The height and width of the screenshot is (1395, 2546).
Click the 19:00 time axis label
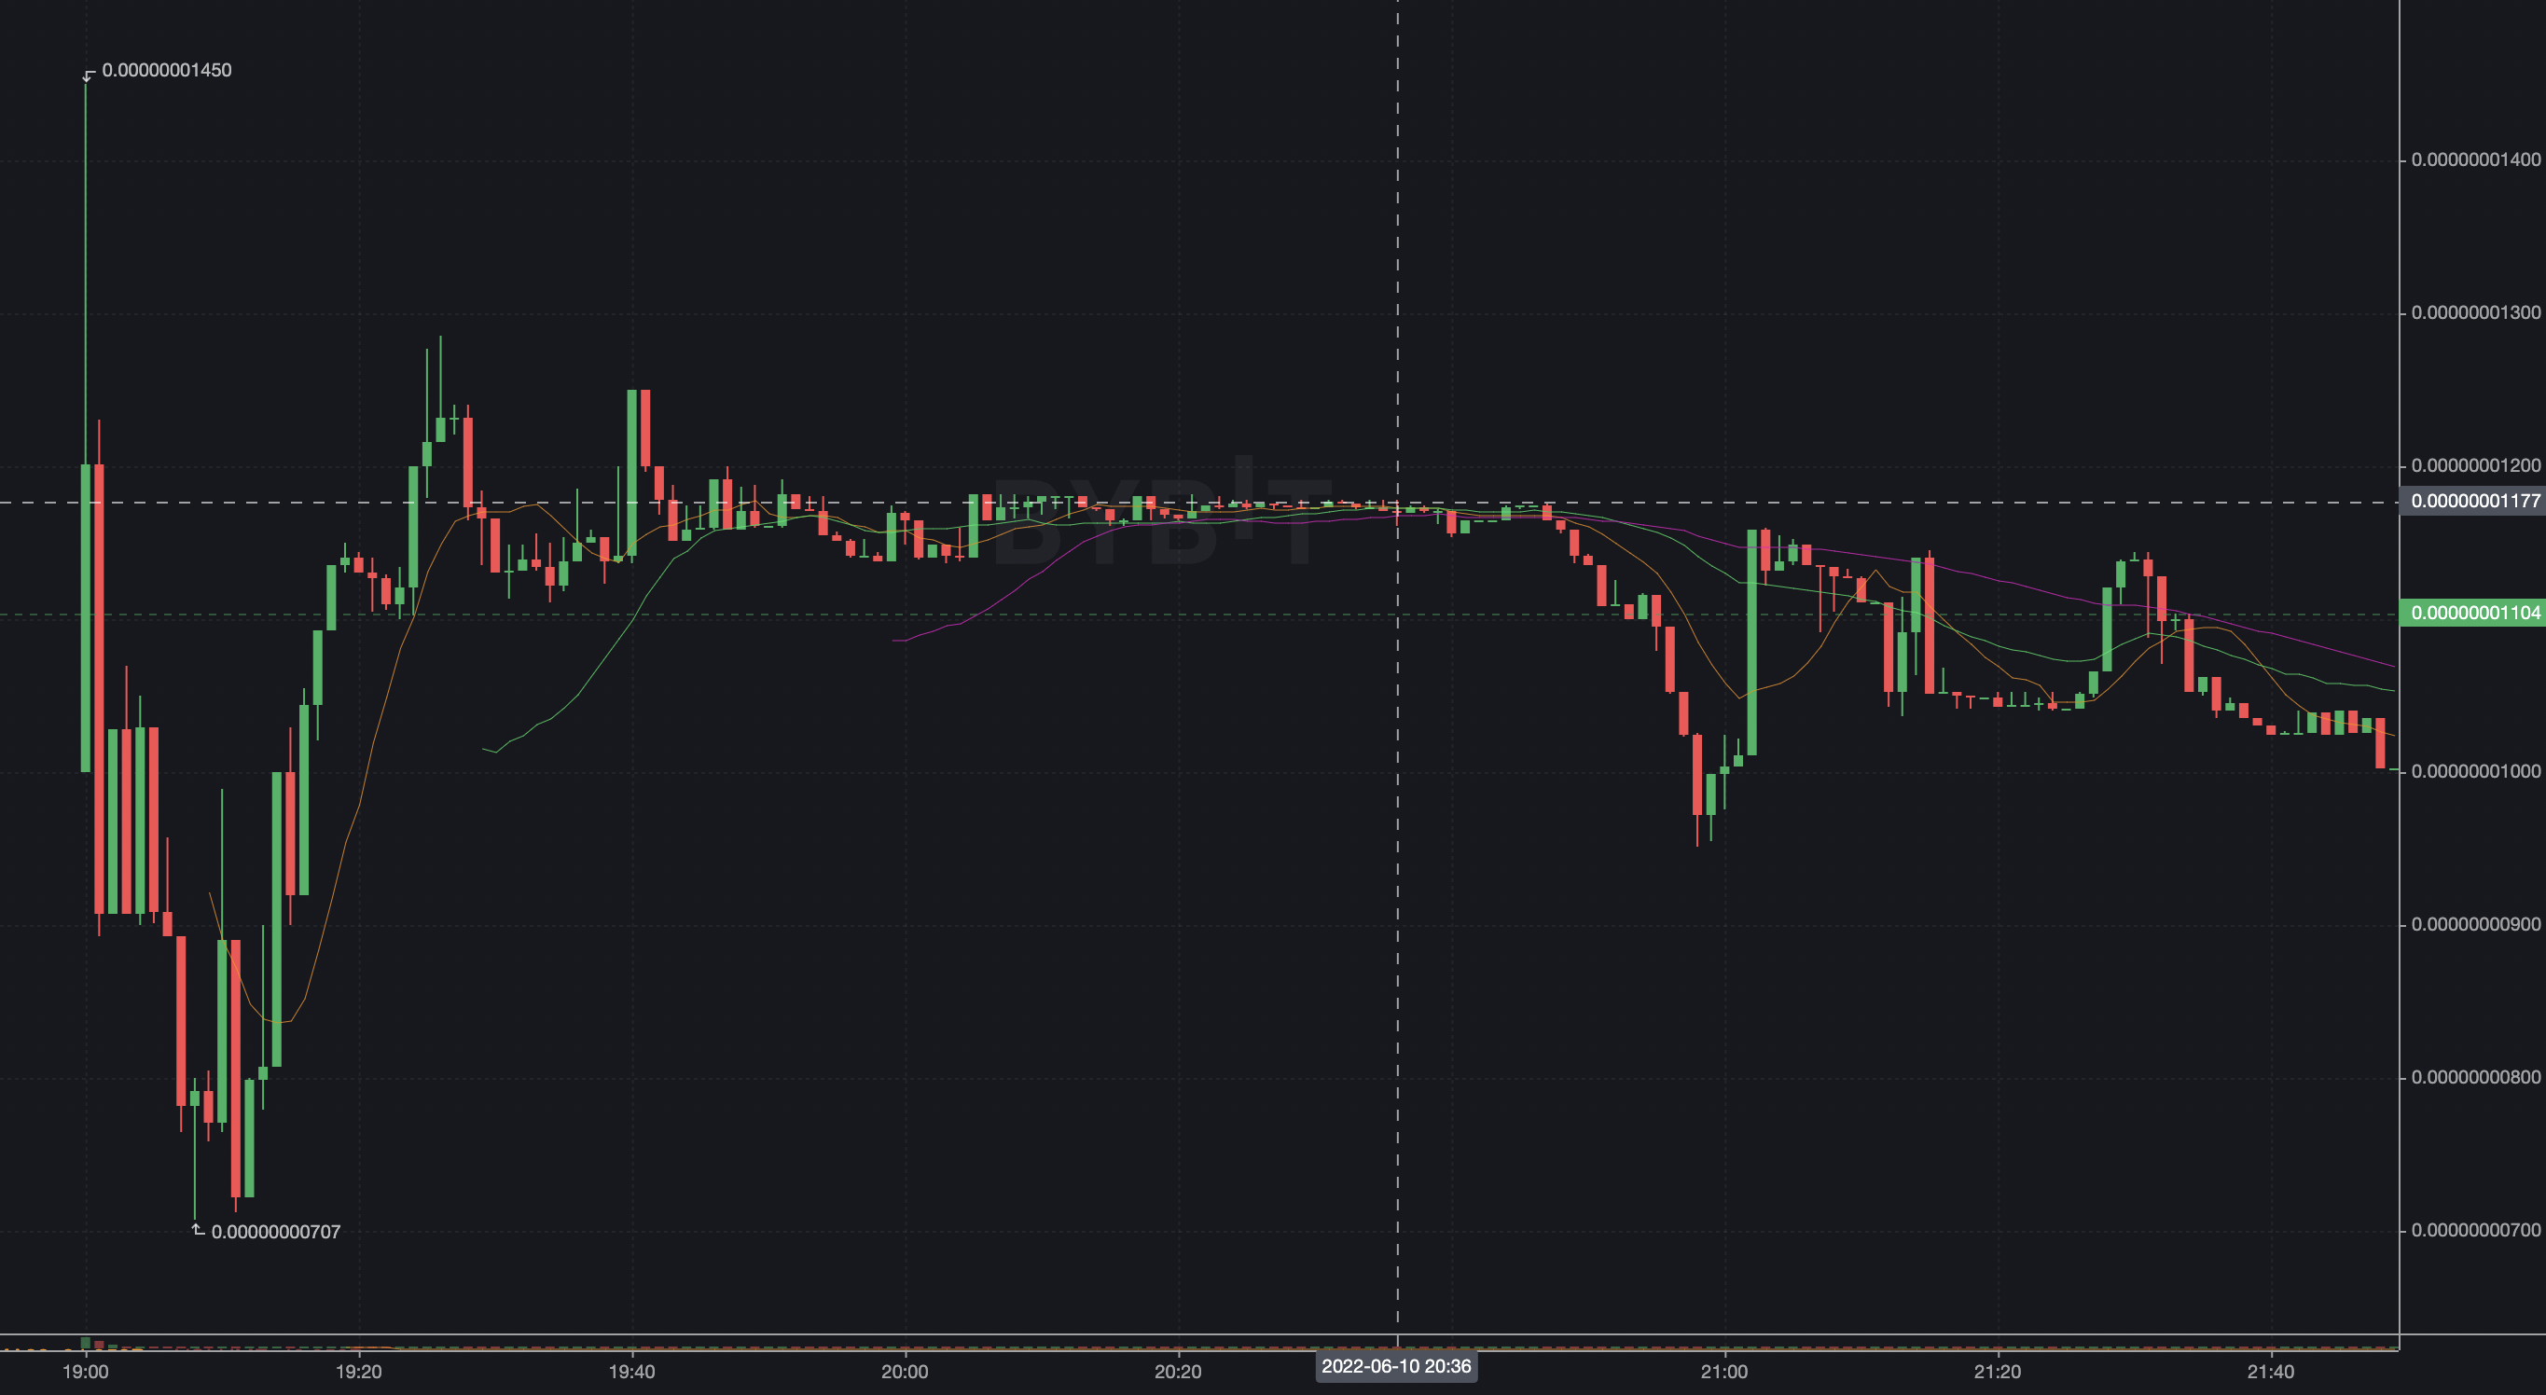(x=86, y=1373)
